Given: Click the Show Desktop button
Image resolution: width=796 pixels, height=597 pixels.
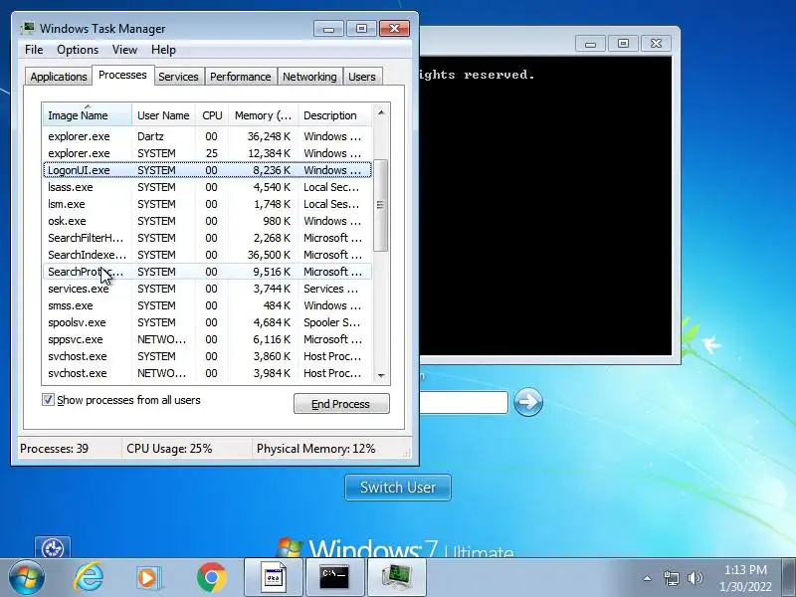Looking at the screenshot, I should pos(789,577).
